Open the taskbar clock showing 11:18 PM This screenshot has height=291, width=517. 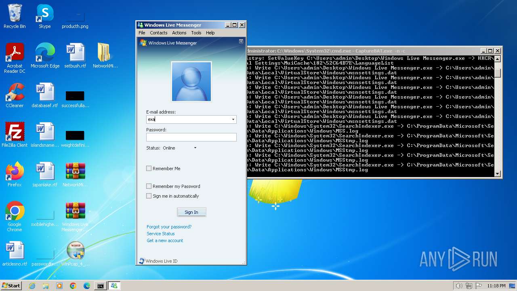click(496, 286)
